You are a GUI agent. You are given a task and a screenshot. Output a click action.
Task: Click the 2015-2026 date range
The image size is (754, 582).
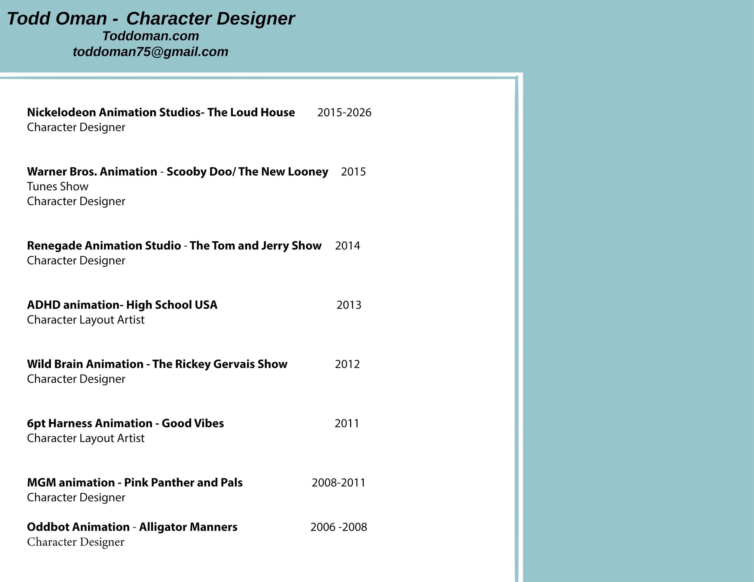(x=344, y=112)
